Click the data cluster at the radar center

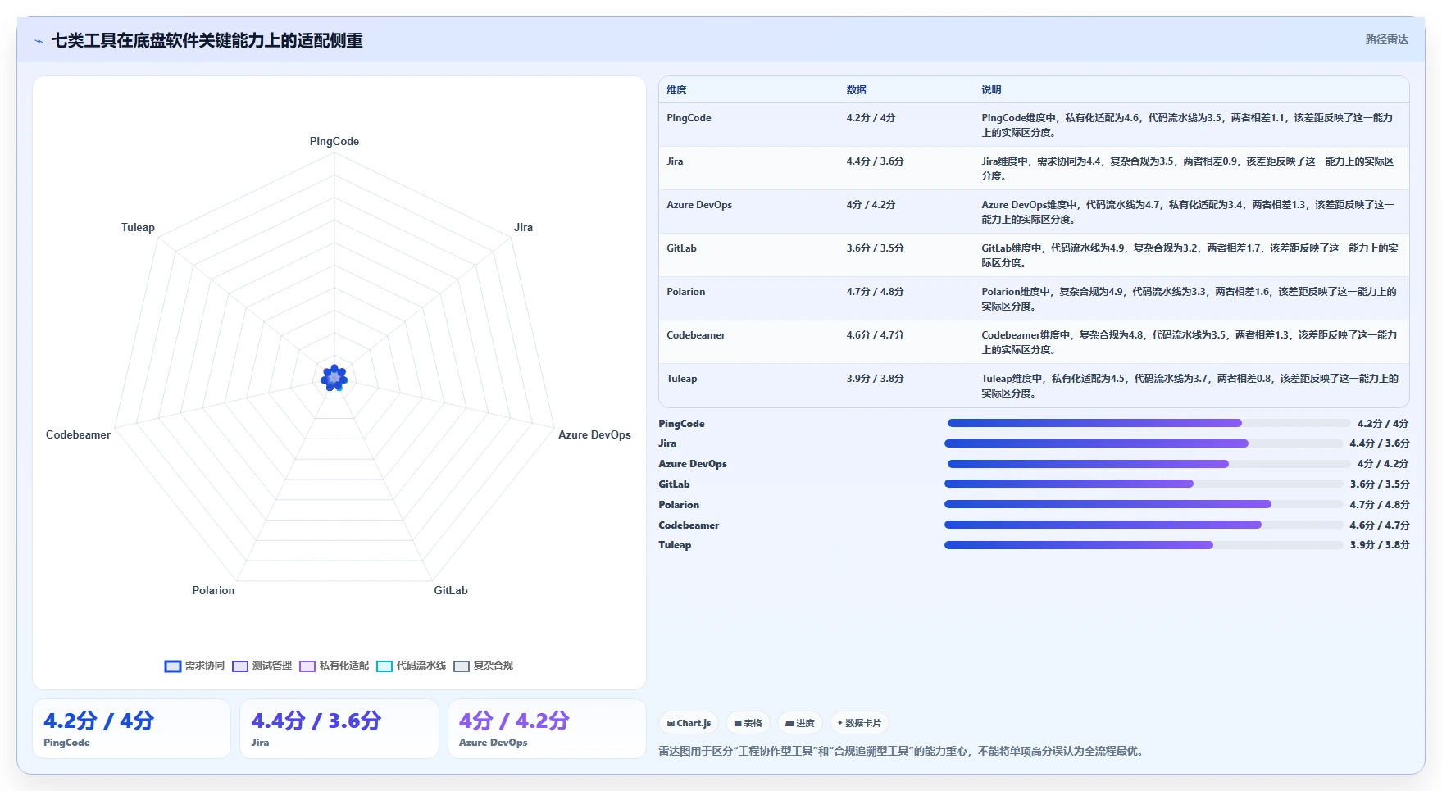[x=334, y=378]
